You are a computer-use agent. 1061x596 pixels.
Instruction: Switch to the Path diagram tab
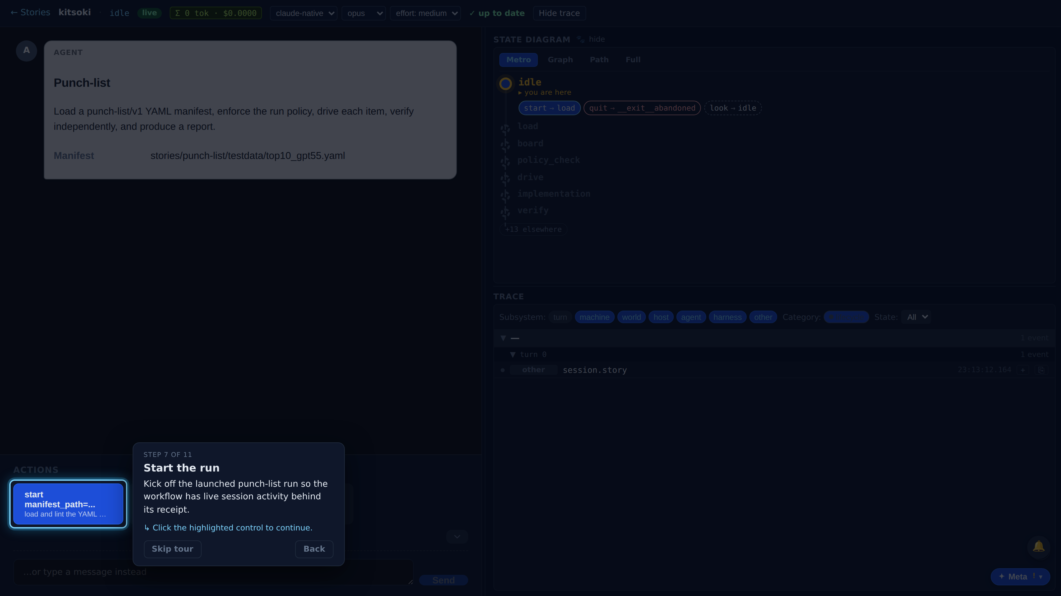pyautogui.click(x=599, y=60)
